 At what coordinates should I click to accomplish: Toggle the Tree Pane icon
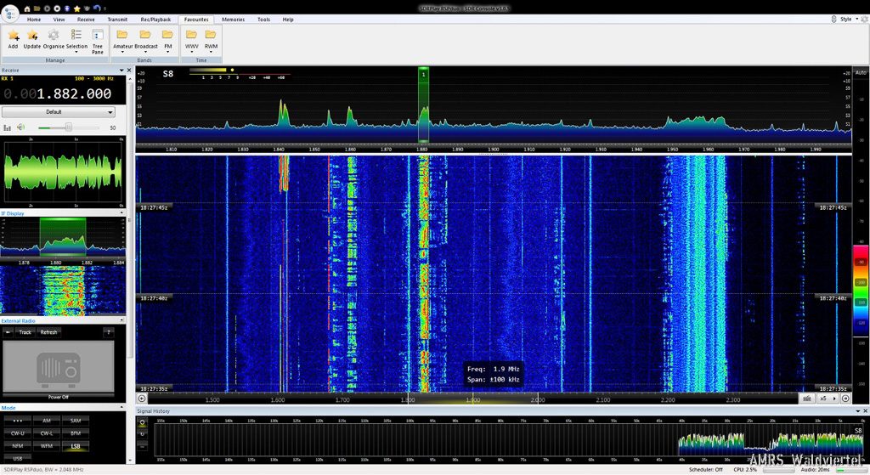[98, 37]
